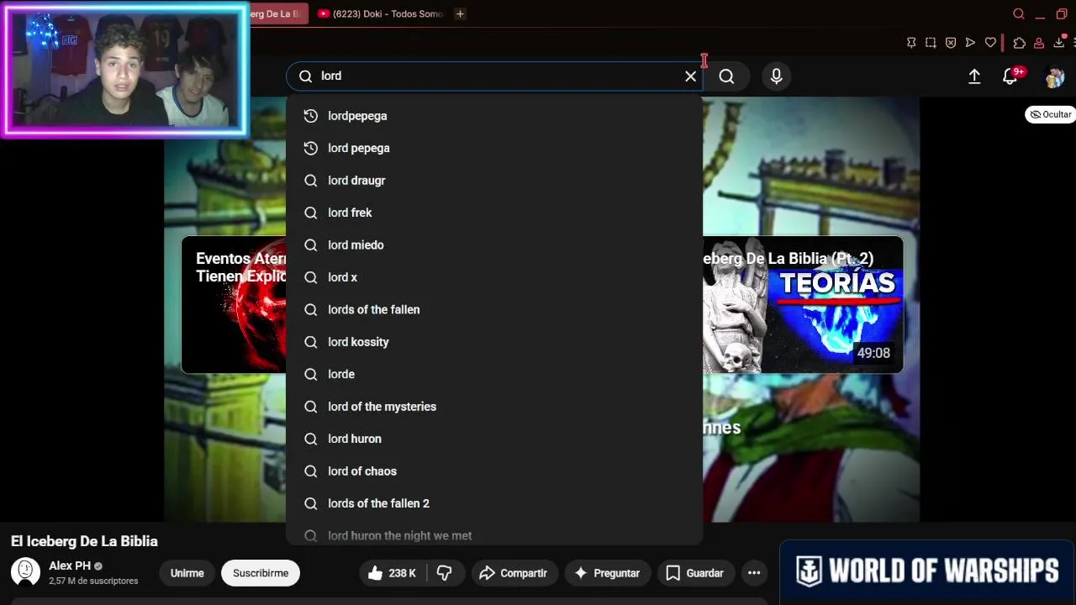Open the account avatar menu
1076x605 pixels.
[1054, 77]
